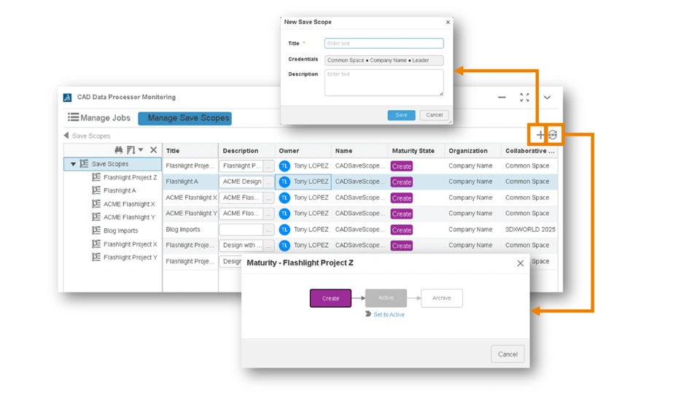Click the Organization column header
Image resolution: width=700 pixels, height=393 pixels.
click(468, 151)
